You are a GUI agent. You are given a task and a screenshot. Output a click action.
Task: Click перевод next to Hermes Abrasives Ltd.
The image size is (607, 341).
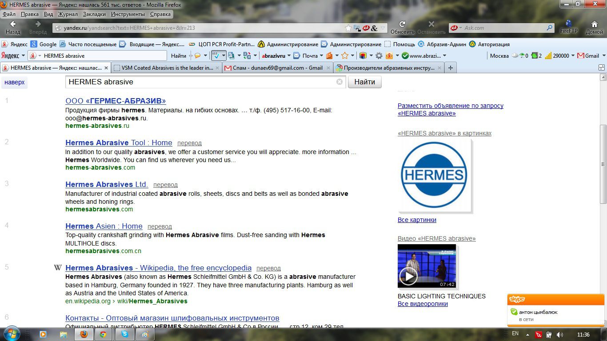165,185
